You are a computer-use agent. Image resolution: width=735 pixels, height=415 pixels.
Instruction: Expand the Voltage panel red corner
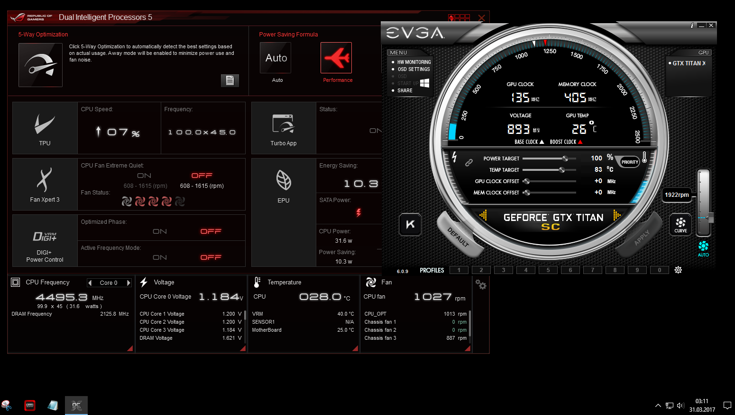[x=243, y=348]
